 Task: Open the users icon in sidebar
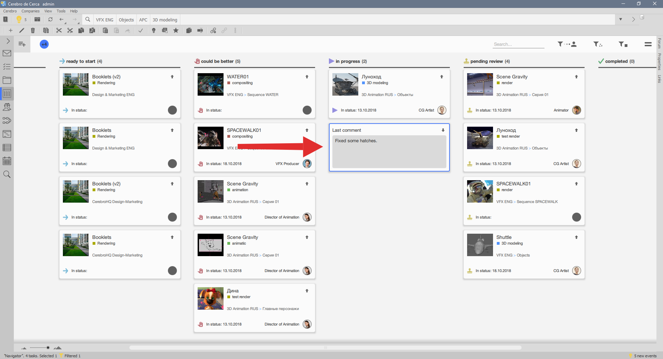click(x=7, y=107)
